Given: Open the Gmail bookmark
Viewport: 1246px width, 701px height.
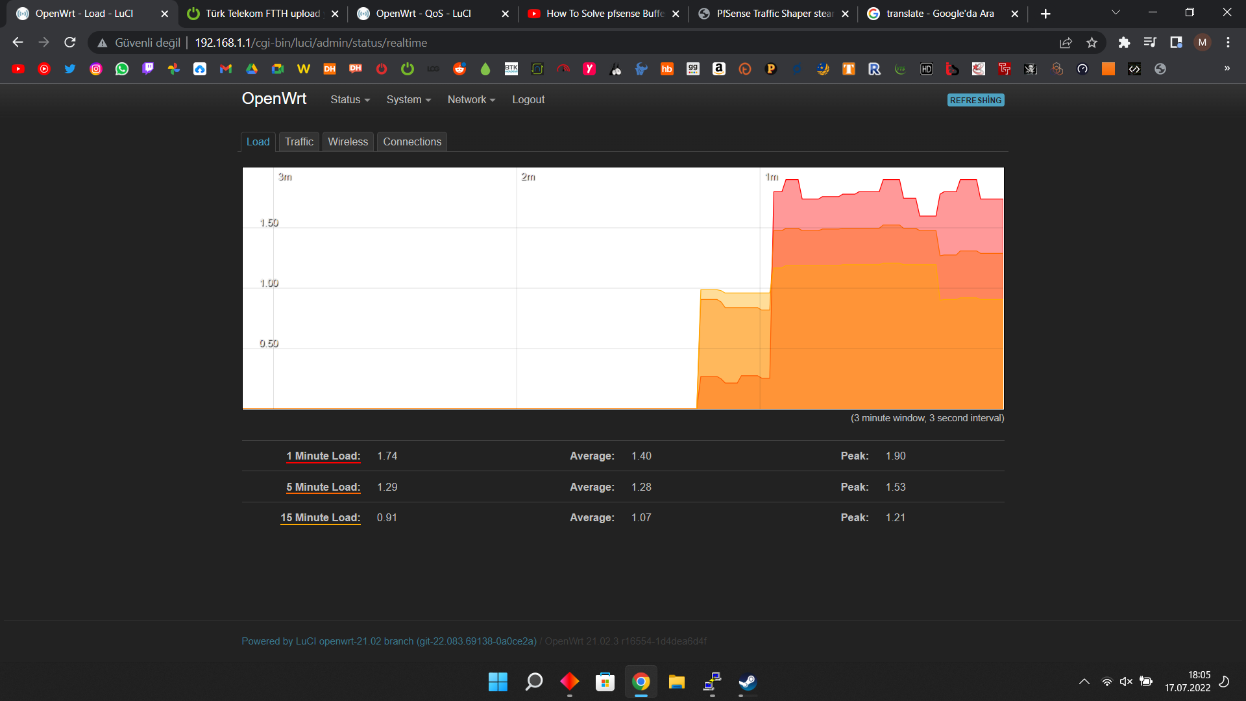Looking at the screenshot, I should click(x=226, y=69).
